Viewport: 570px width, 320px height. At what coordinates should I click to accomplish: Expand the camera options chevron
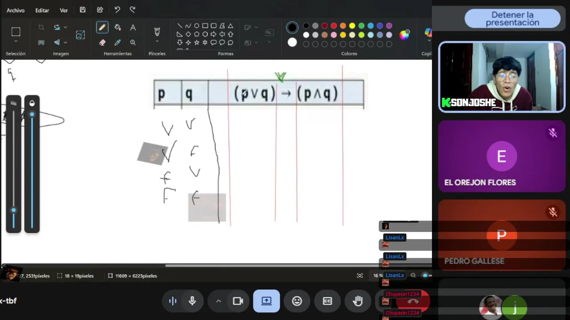point(219,301)
